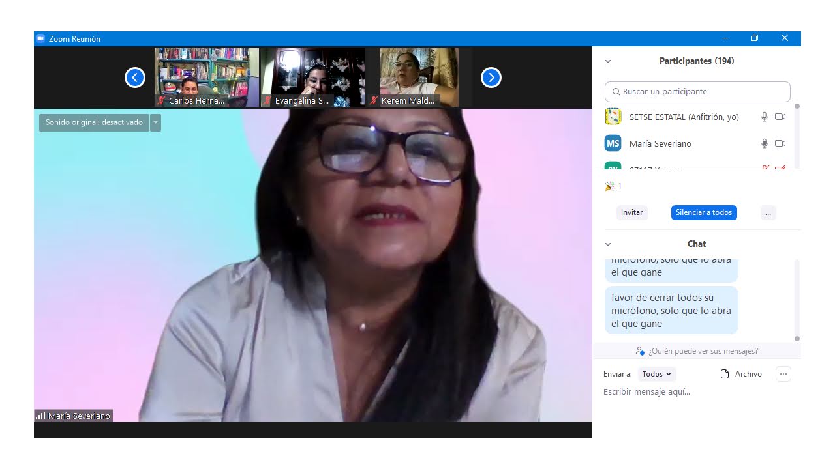Click SETSE ESTATAL avatar icon
The image size is (835, 469).
tap(613, 117)
